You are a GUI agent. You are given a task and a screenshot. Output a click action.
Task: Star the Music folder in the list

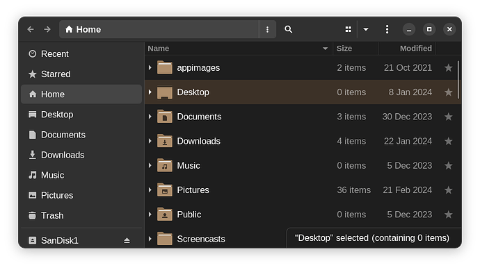coord(449,165)
